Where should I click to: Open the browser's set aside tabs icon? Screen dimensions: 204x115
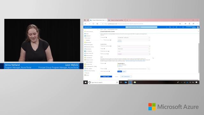click(x=85, y=20)
